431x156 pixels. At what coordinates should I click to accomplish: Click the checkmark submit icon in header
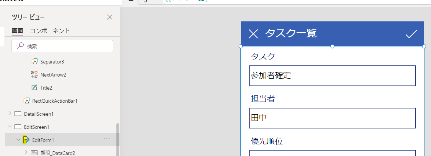point(411,34)
